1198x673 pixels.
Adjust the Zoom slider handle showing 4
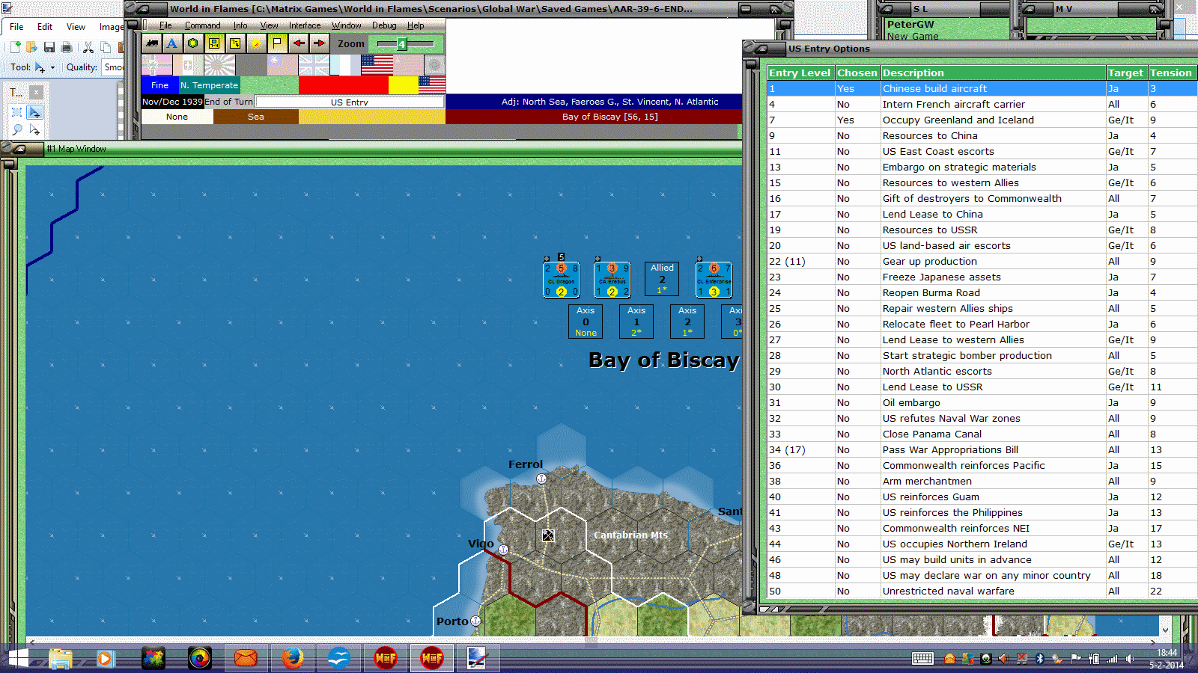402,44
